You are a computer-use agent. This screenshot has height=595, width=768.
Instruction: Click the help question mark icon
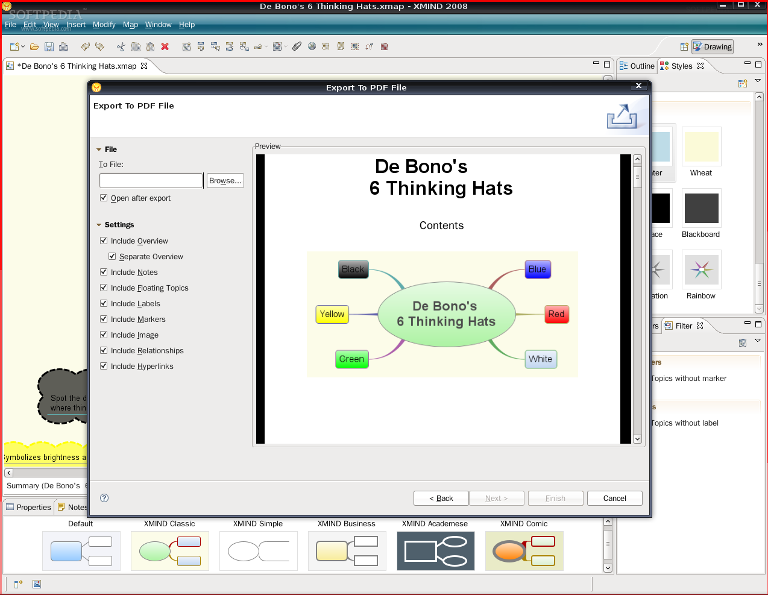[104, 498]
